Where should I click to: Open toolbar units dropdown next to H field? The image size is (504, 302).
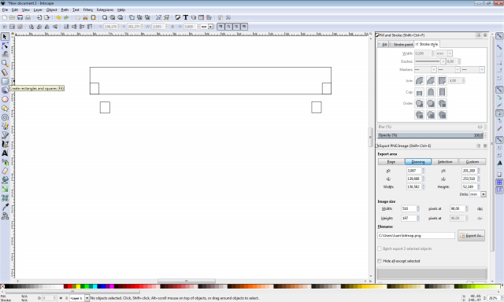[210, 27]
